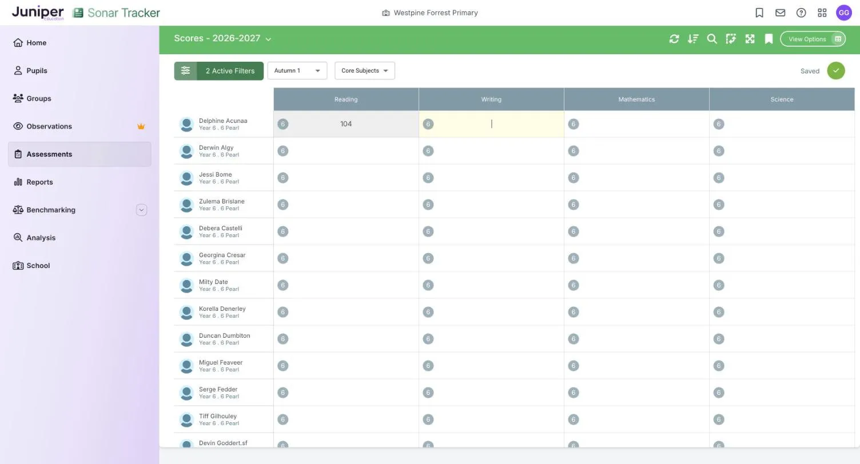Click pupil name Korella Denerley
Screen dimensions: 860x464
[222, 309]
